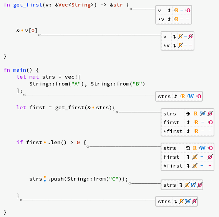The image size is (219, 217).
Task: Toggle « marker after get_first(&strs); statement
Action: click(x=117, y=112)
